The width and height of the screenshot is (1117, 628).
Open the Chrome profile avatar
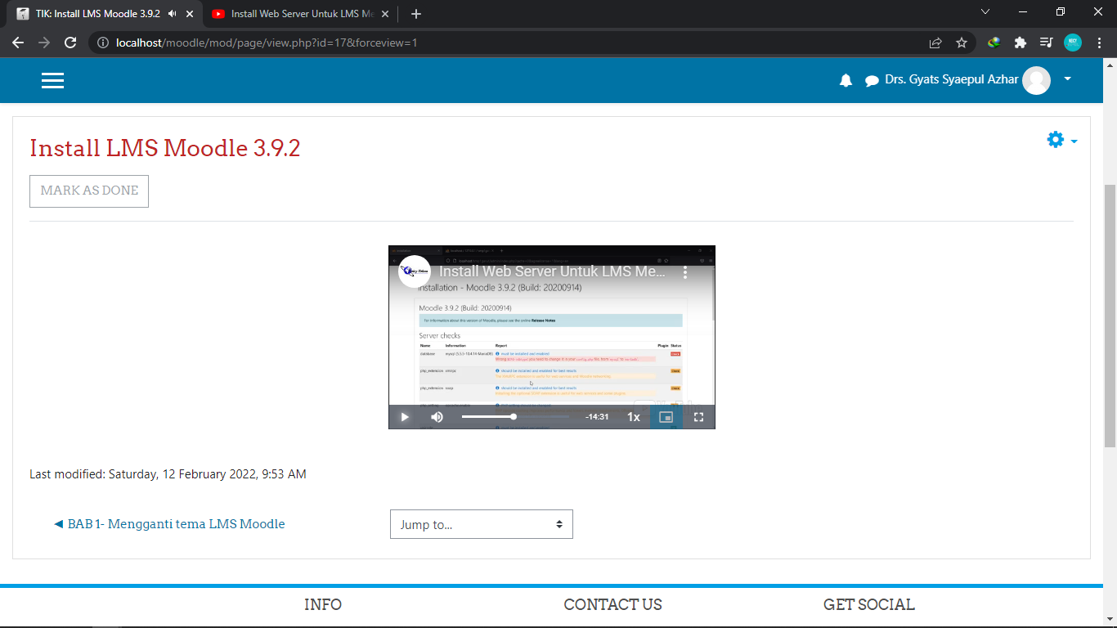[1073, 43]
